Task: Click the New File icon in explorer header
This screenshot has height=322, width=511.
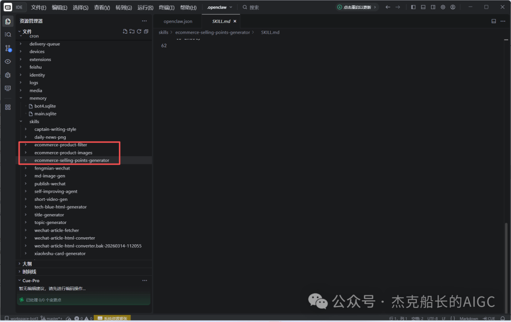Action: pos(125,31)
